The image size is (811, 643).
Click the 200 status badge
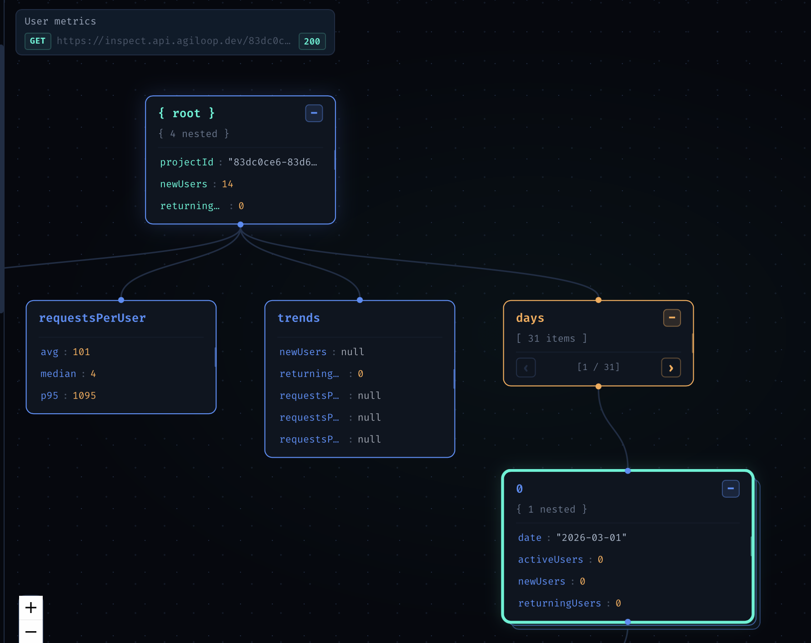tap(312, 41)
